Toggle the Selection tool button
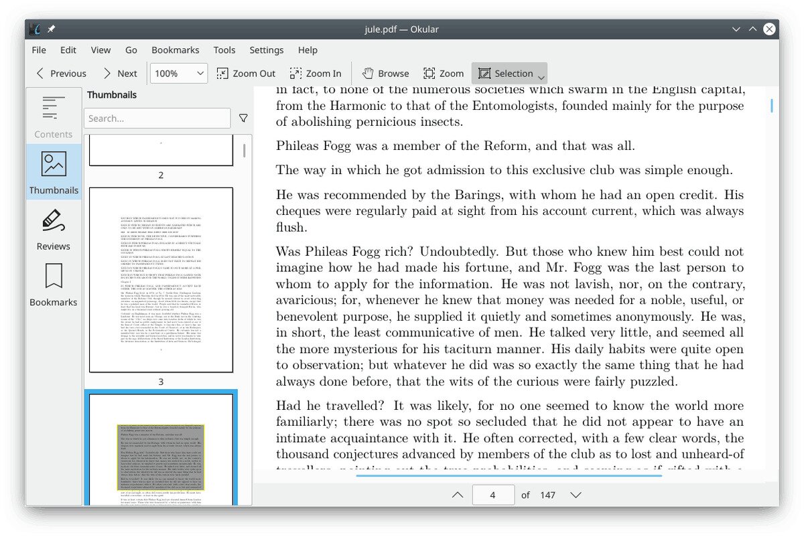The height and width of the screenshot is (537, 804). (x=505, y=74)
